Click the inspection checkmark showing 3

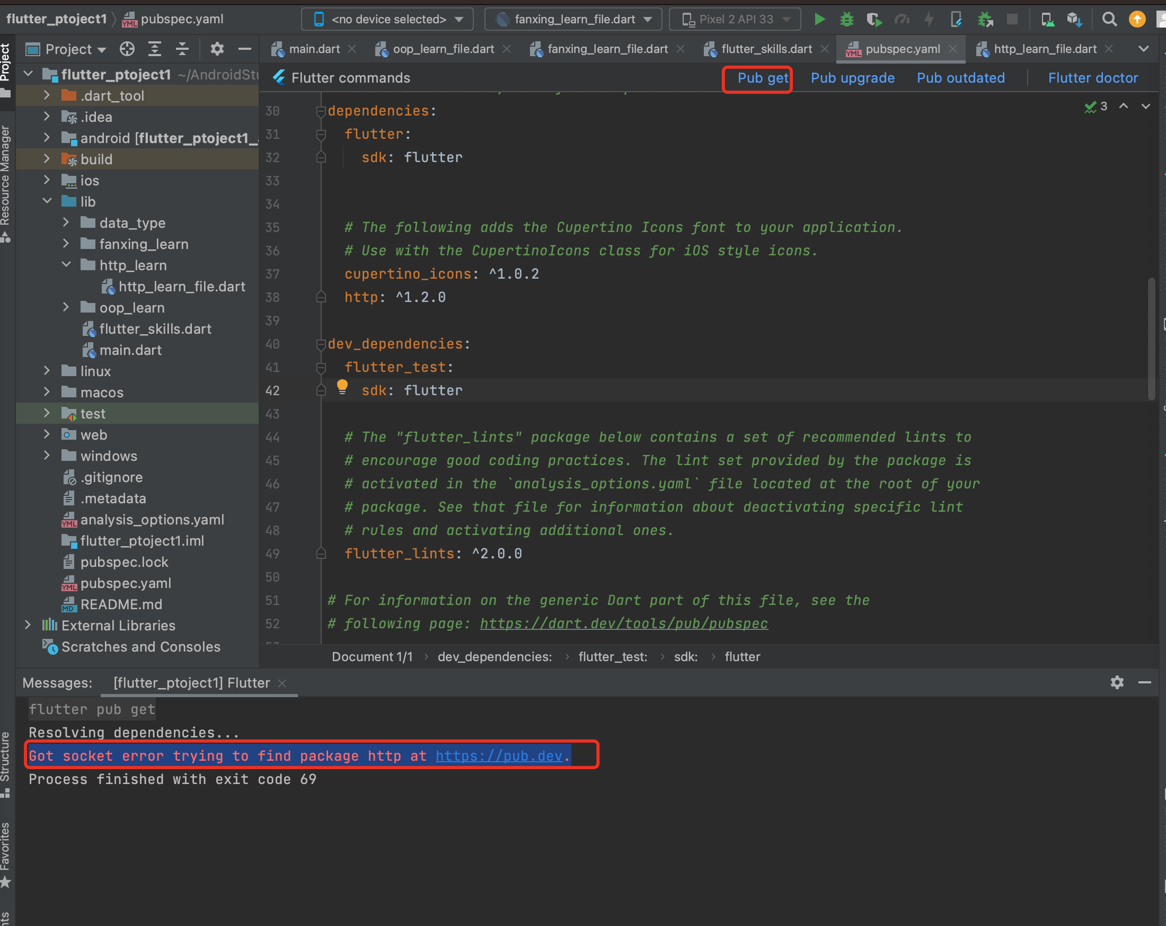[x=1096, y=106]
